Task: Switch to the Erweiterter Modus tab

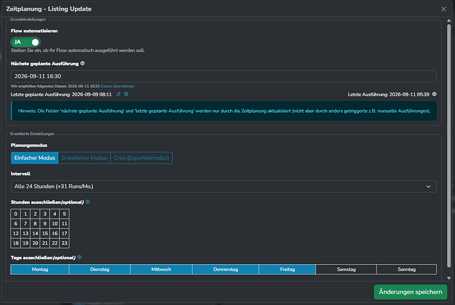Action: click(84, 158)
